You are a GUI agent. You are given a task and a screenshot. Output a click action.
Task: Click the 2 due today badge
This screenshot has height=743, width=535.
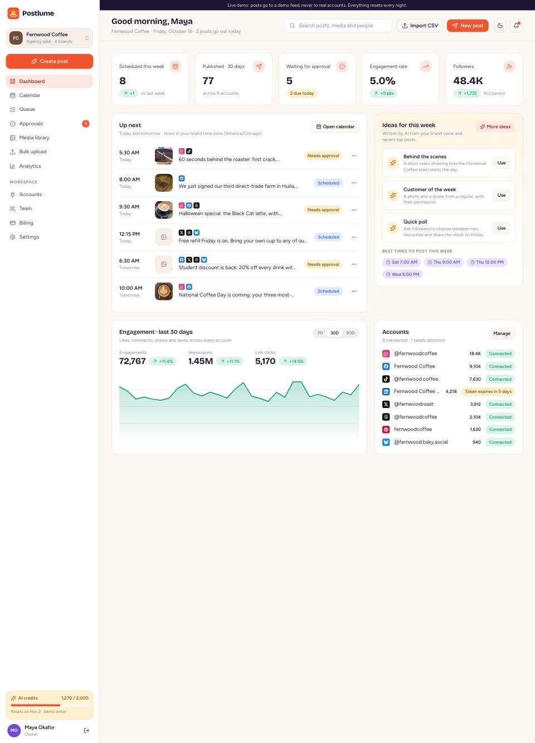coord(301,93)
